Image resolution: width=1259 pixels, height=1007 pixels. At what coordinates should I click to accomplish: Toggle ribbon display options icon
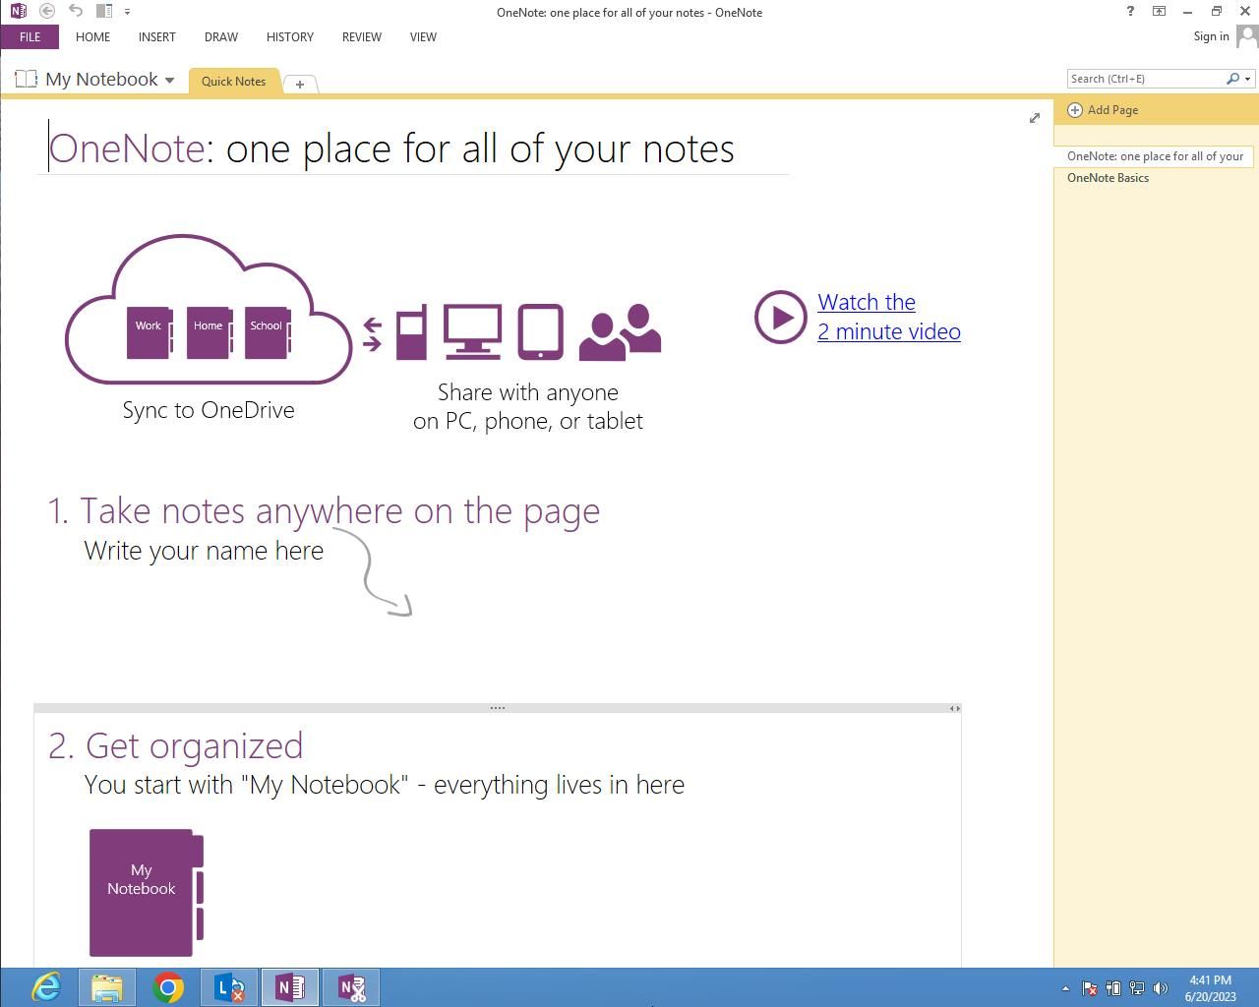[x=1159, y=11]
